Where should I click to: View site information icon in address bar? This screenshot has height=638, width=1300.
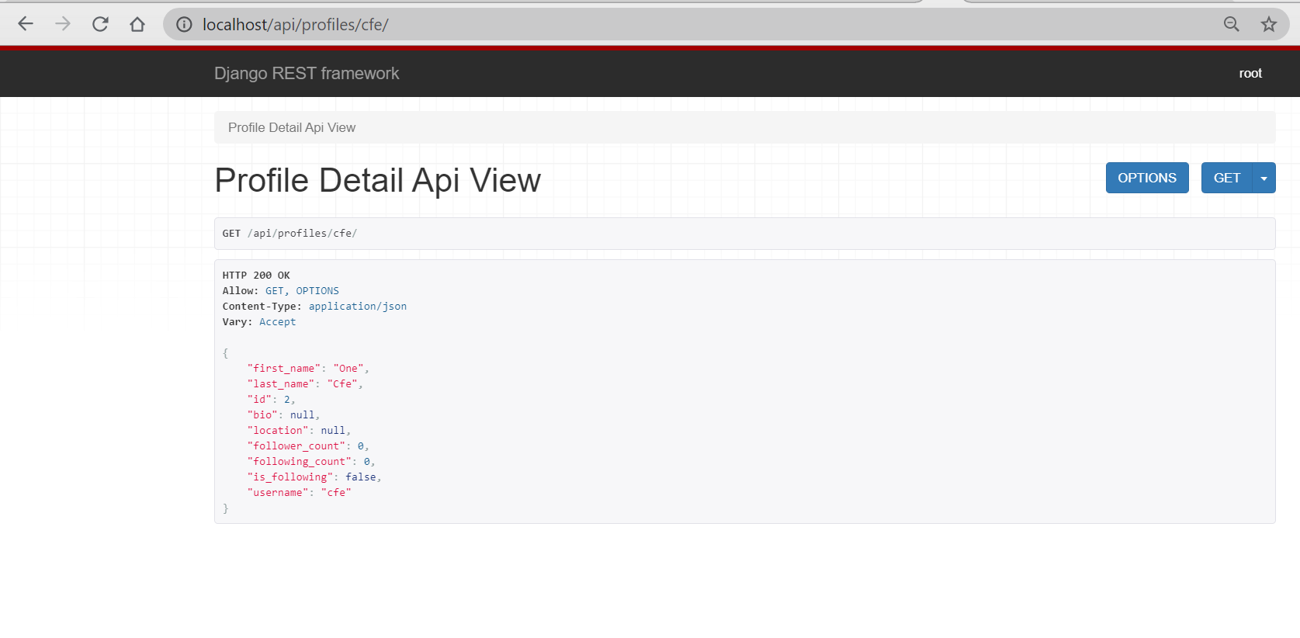click(x=184, y=25)
